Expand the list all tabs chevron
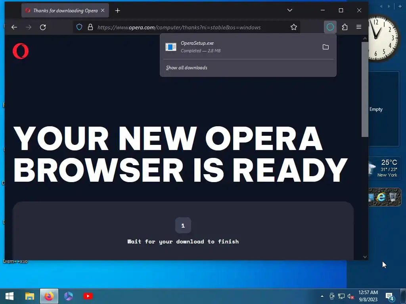Screen dimensions: 406x304 tap(290, 10)
